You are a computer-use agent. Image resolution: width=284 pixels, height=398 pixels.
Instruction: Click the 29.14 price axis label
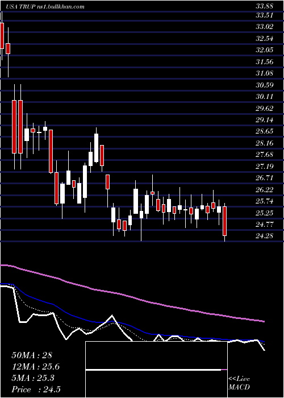click(x=264, y=120)
